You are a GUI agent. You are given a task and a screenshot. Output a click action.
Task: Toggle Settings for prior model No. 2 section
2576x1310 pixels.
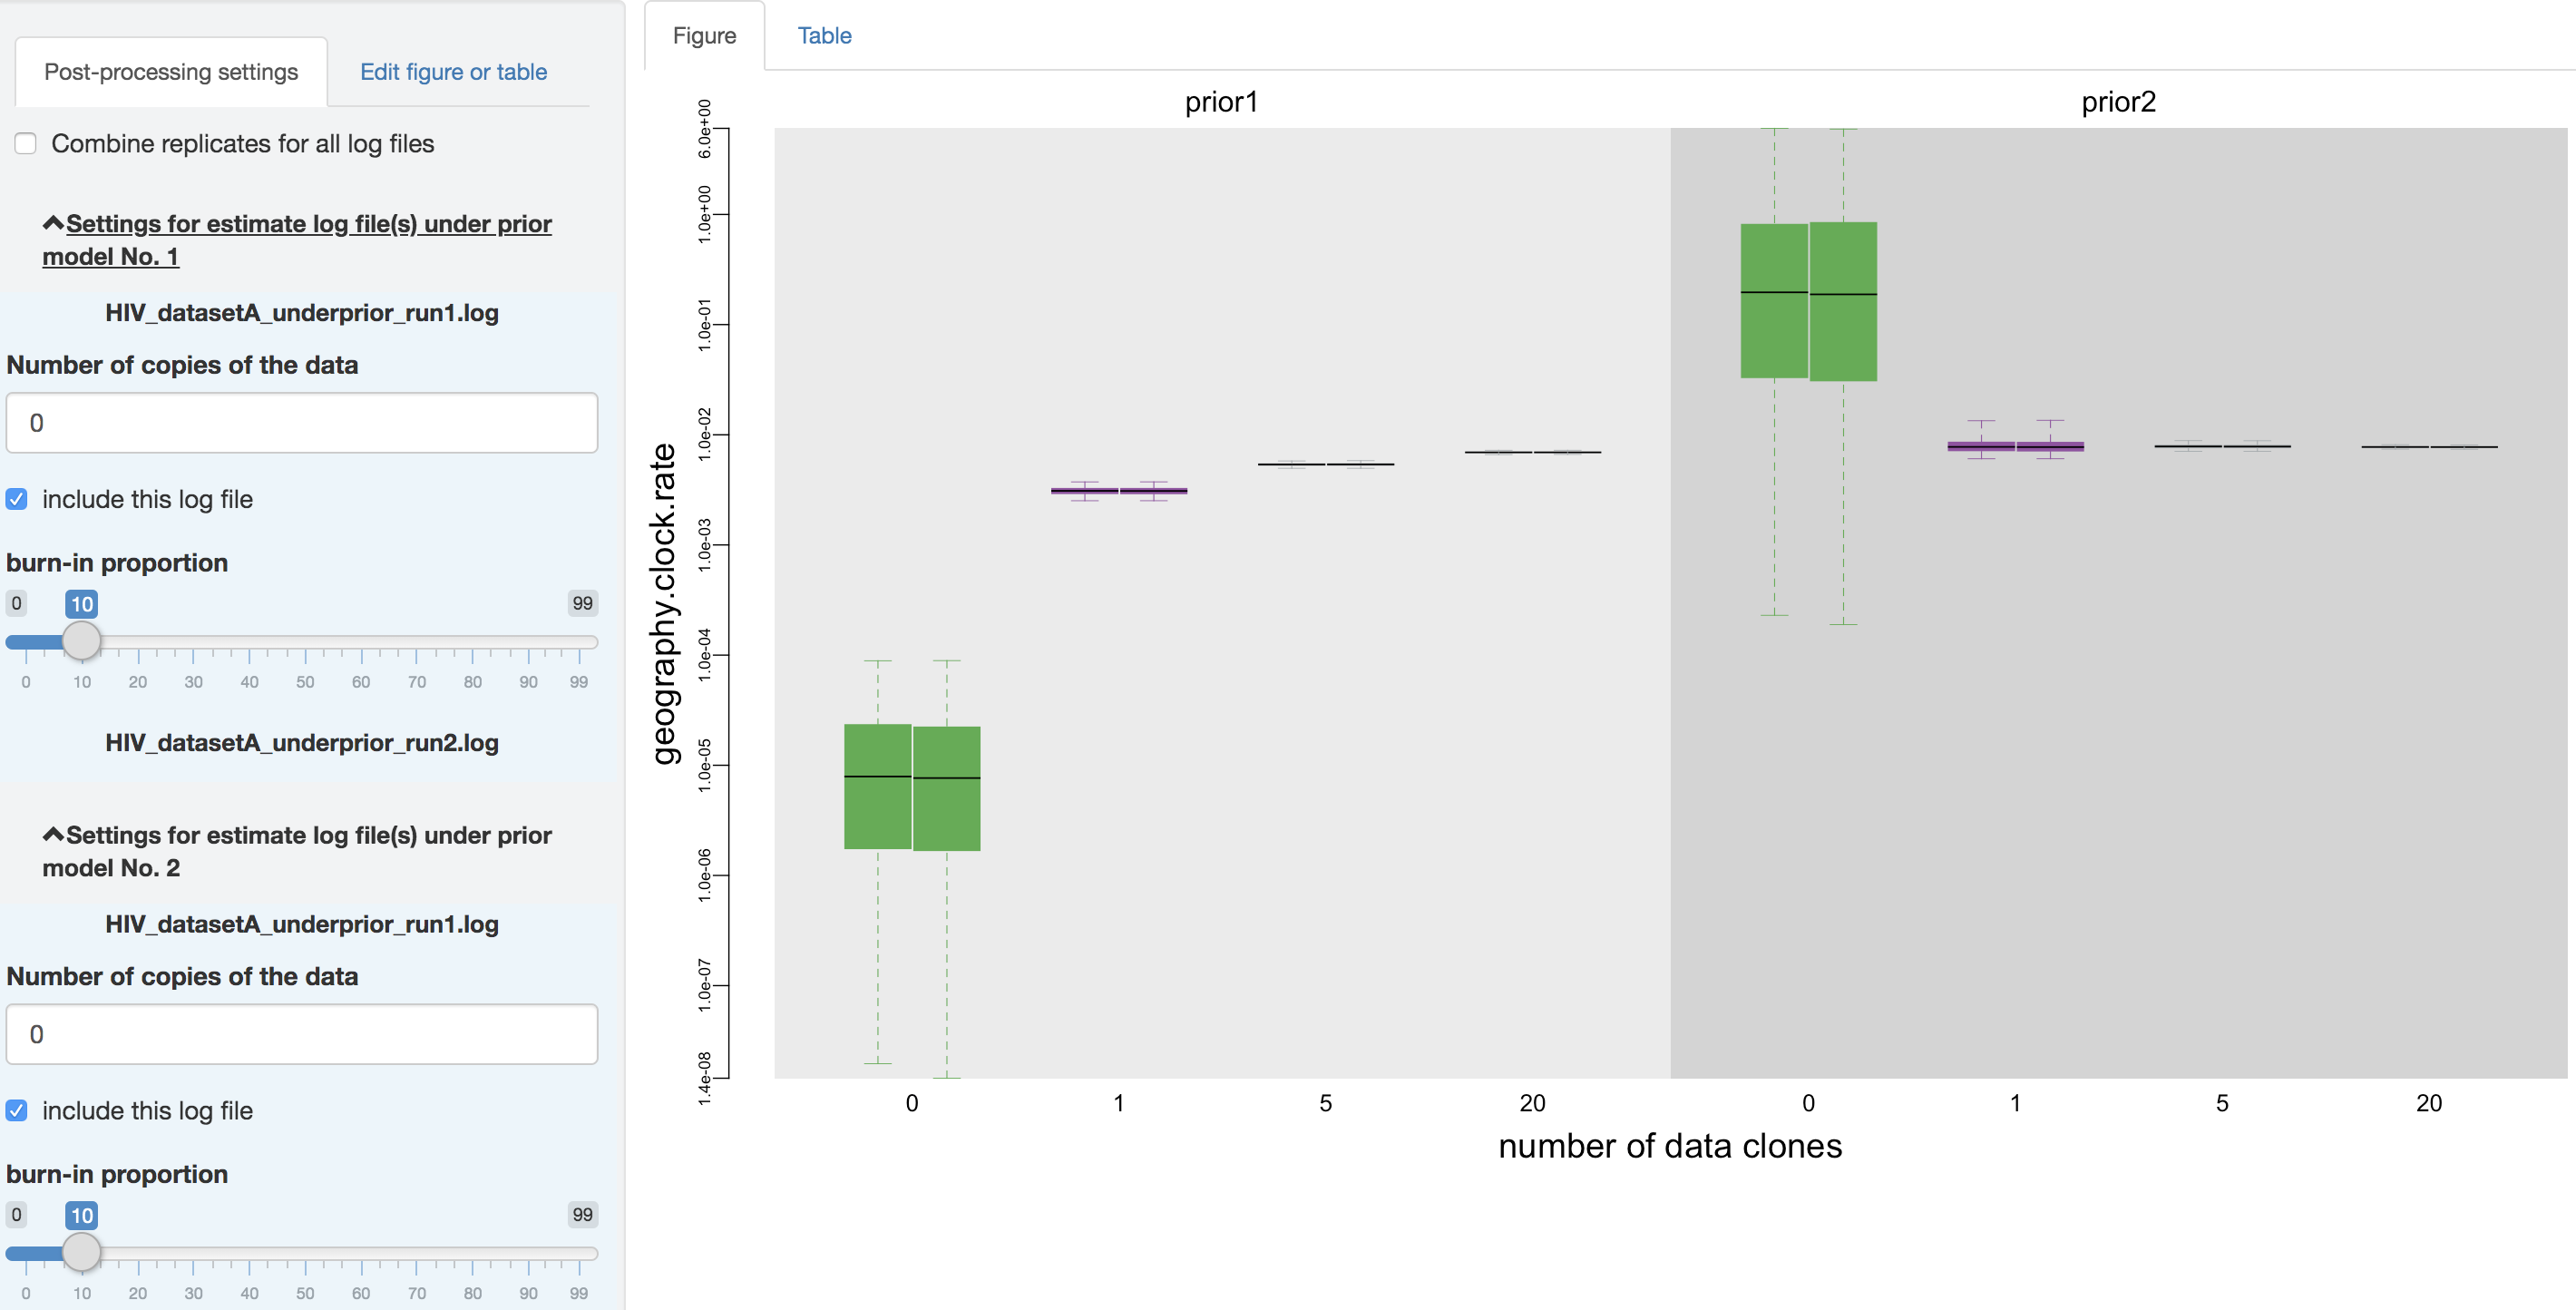tap(297, 851)
